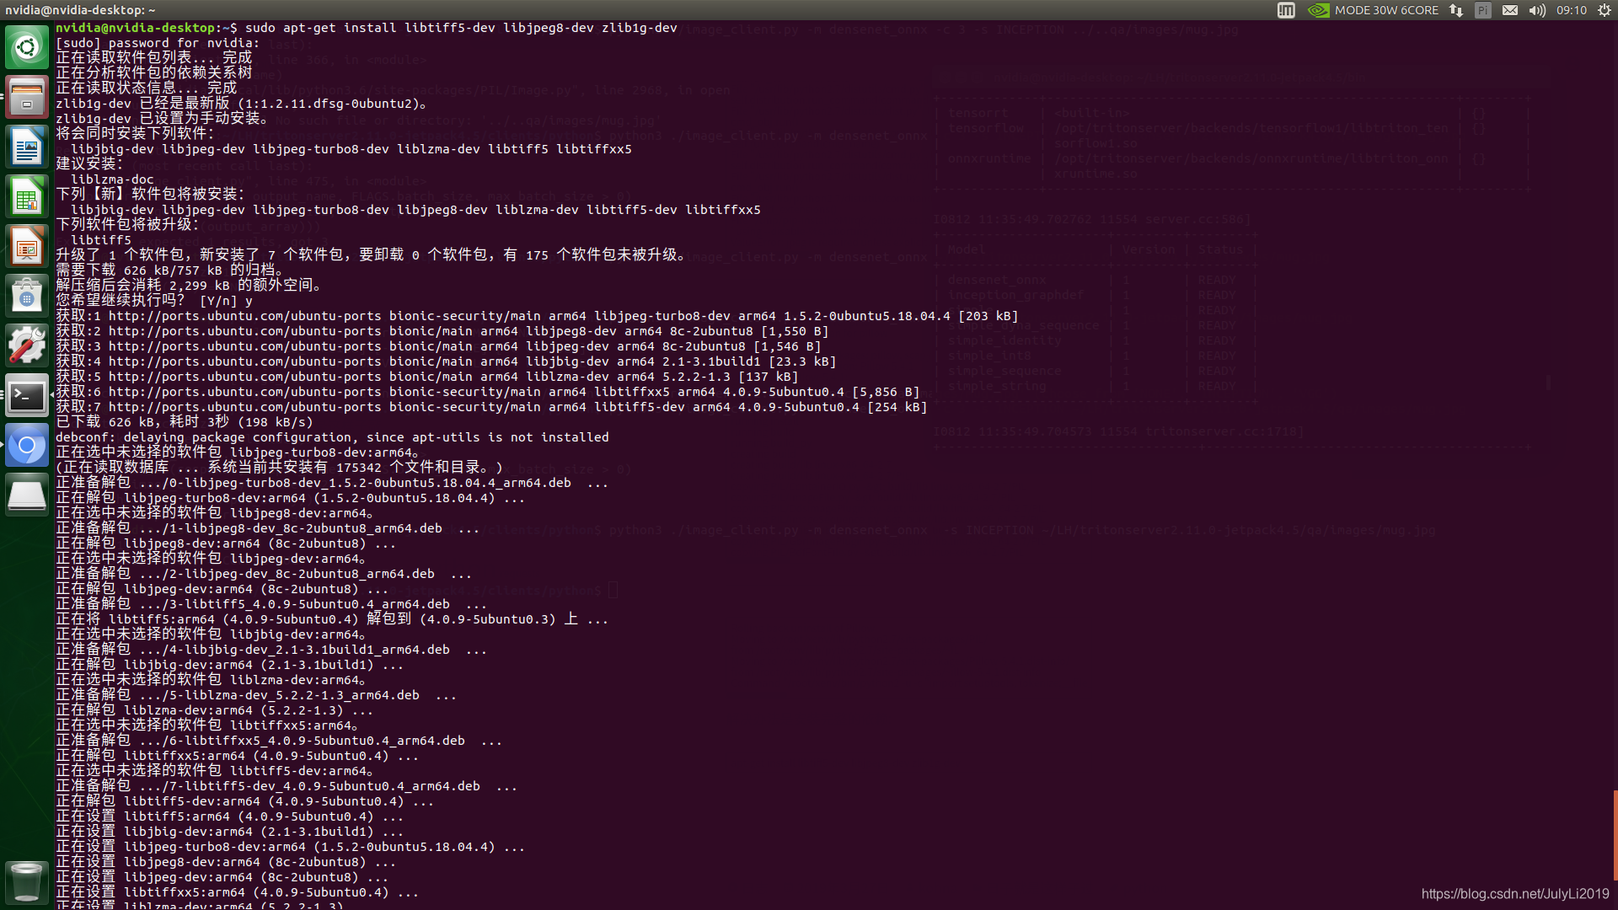Open the Trash in the dock
The height and width of the screenshot is (910, 1618).
(27, 881)
